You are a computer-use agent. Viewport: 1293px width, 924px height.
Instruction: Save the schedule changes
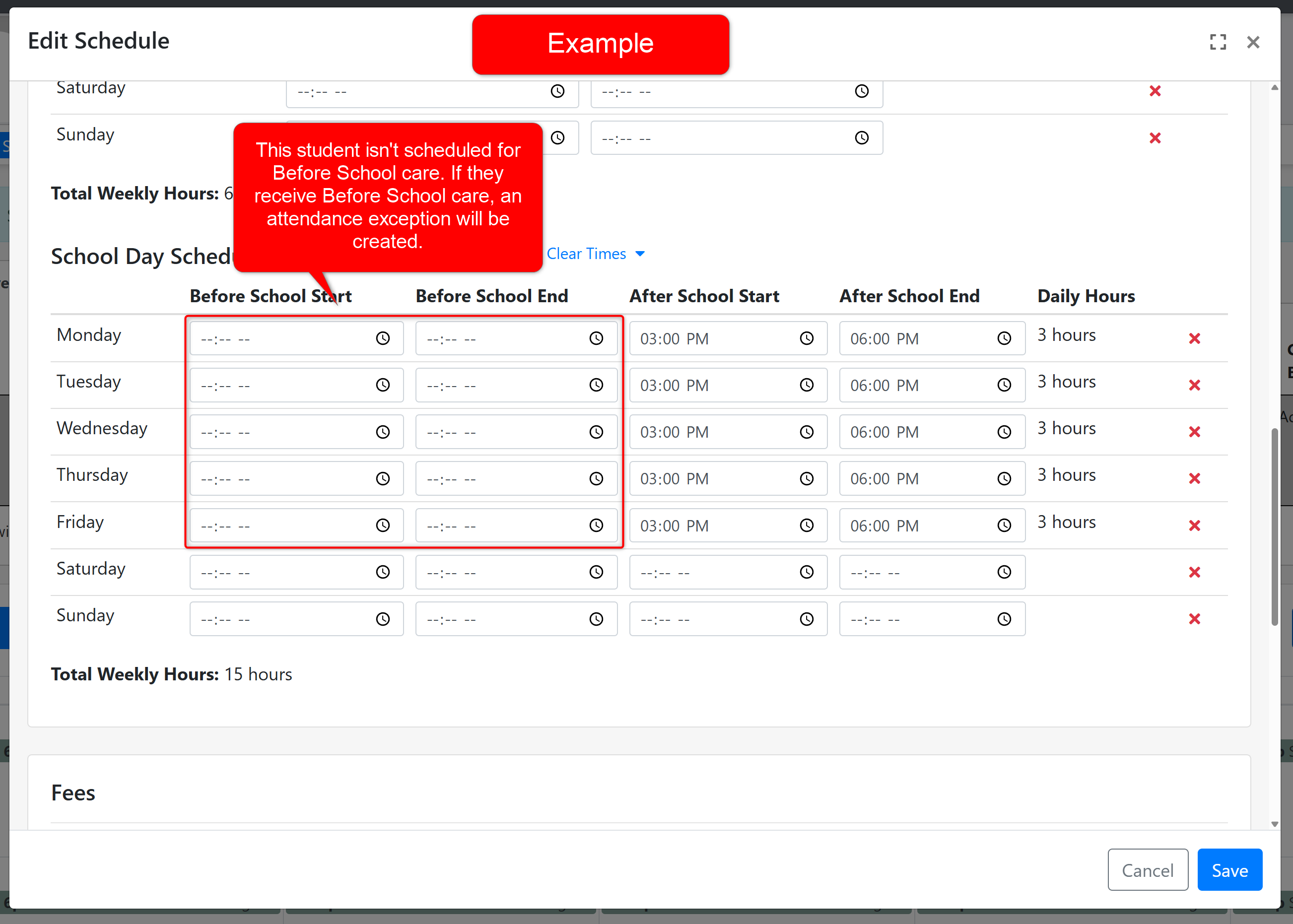coord(1229,870)
